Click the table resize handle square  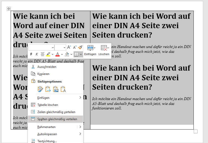(x=196, y=132)
